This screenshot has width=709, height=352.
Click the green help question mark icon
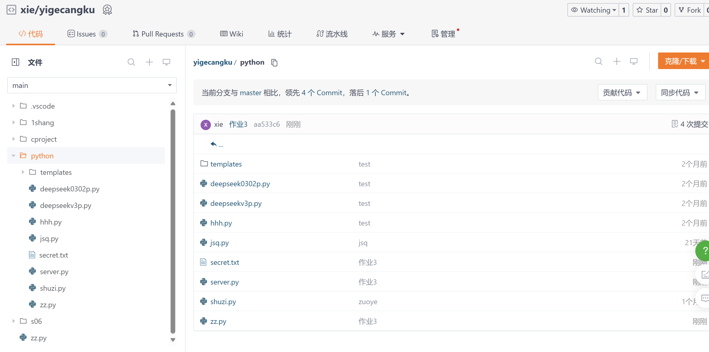[x=704, y=250]
